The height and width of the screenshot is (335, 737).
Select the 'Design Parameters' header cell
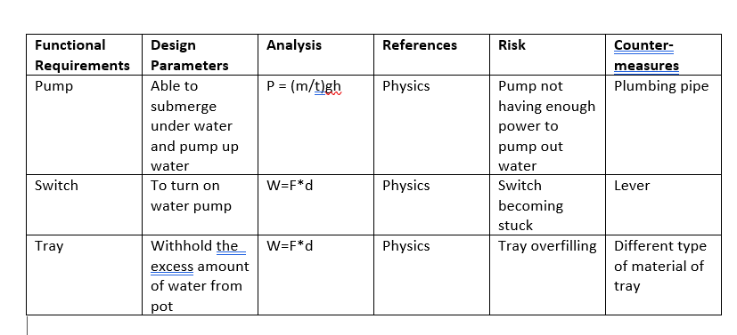pos(200,55)
